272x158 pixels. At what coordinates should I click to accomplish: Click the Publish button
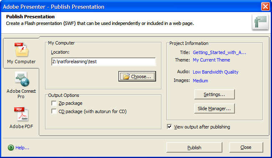pyautogui.click(x=194, y=148)
